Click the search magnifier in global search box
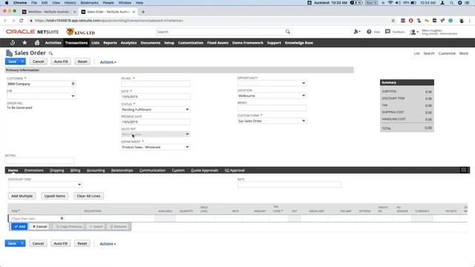 click(x=287, y=32)
